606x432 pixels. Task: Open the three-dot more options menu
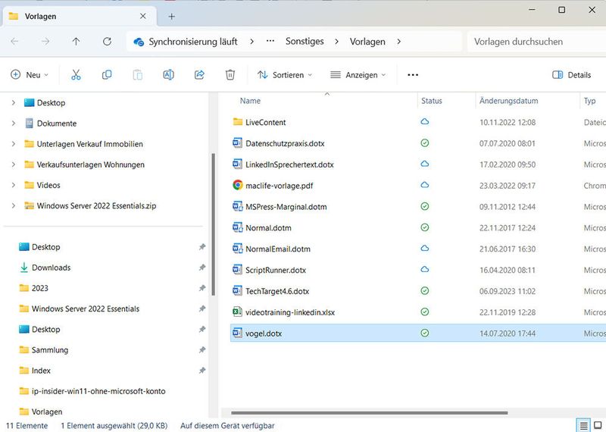pos(413,75)
